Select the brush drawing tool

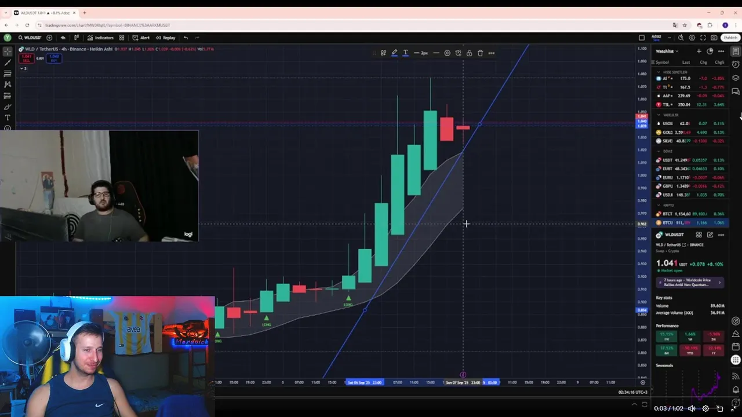click(8, 107)
